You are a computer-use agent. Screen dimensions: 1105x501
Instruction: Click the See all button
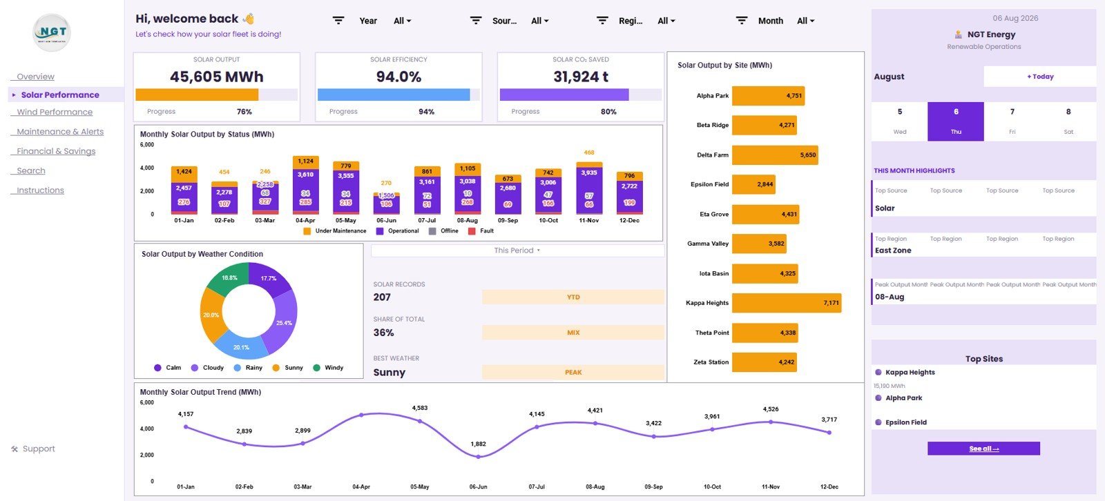pos(983,449)
